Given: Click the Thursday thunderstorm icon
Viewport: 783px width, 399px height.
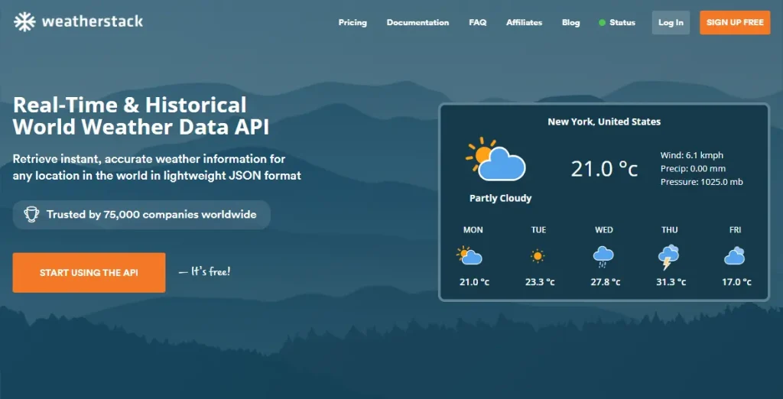Looking at the screenshot, I should point(668,257).
